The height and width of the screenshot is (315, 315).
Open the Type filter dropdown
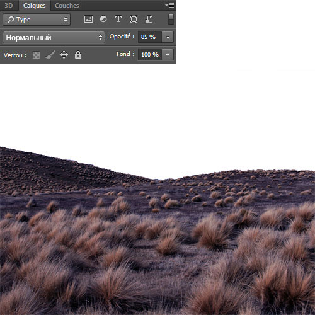[x=37, y=20]
